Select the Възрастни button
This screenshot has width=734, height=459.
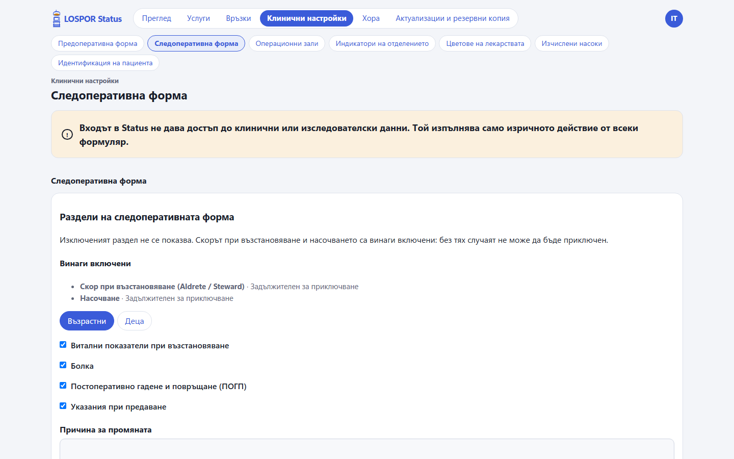87,321
